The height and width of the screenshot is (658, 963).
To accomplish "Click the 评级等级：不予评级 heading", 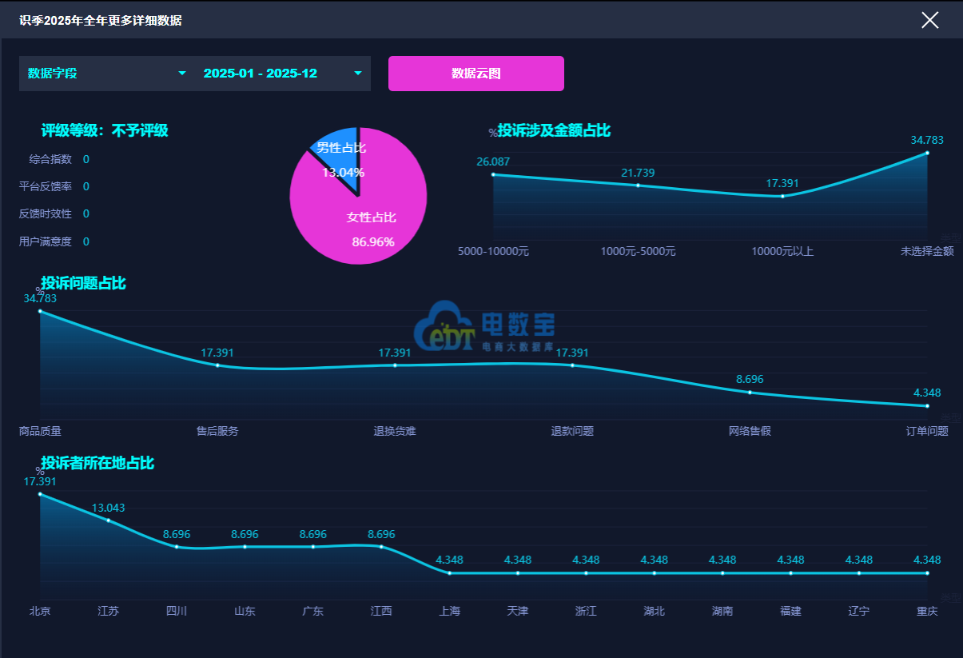I will tap(103, 130).
